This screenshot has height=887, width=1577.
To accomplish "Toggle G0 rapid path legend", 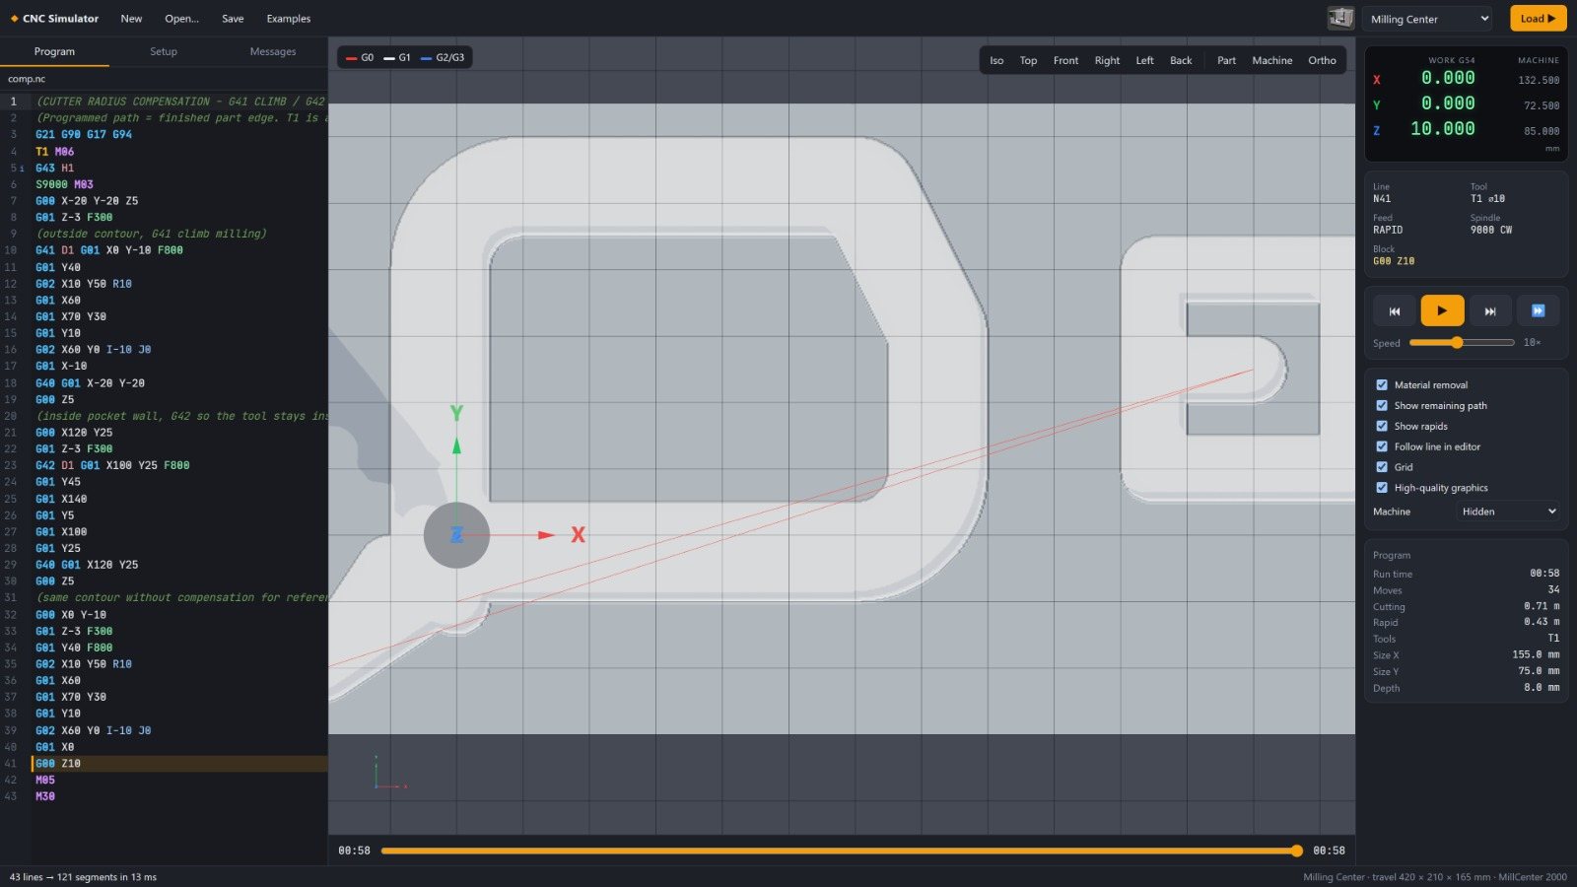I will pyautogui.click(x=360, y=58).
